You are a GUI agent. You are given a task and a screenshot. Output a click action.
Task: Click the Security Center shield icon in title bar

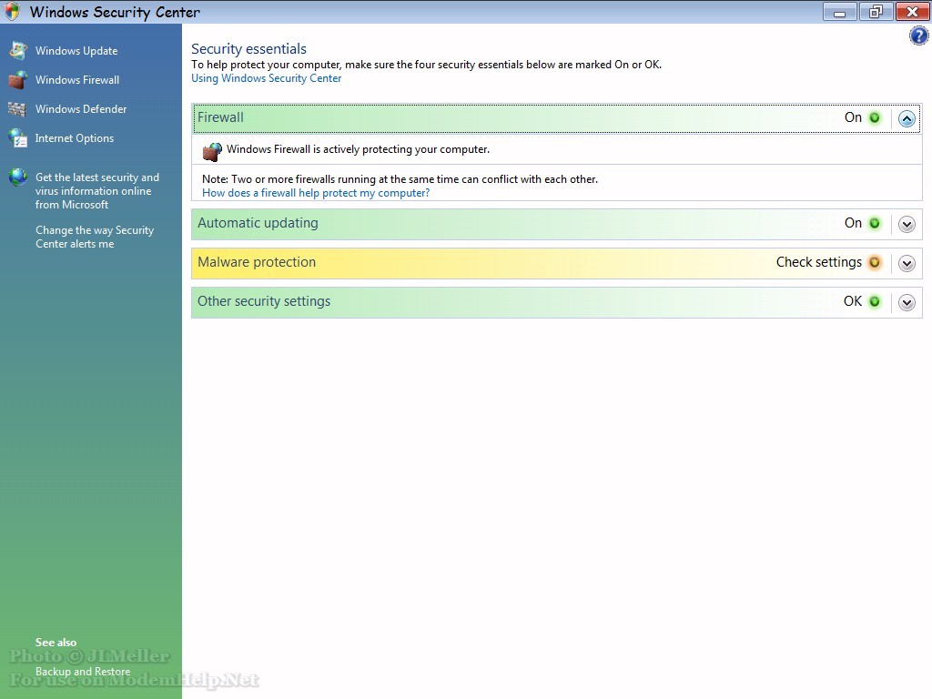pyautogui.click(x=12, y=11)
